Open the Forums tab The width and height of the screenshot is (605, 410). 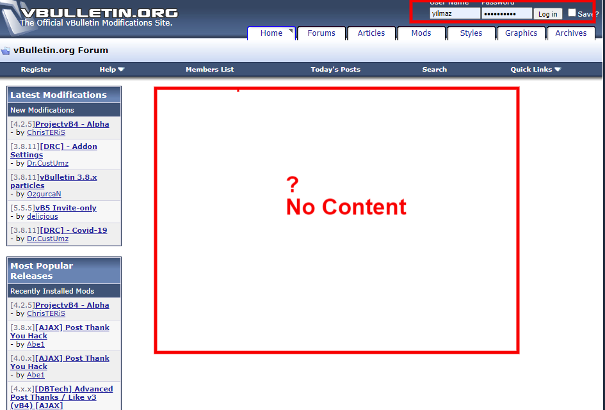click(321, 33)
